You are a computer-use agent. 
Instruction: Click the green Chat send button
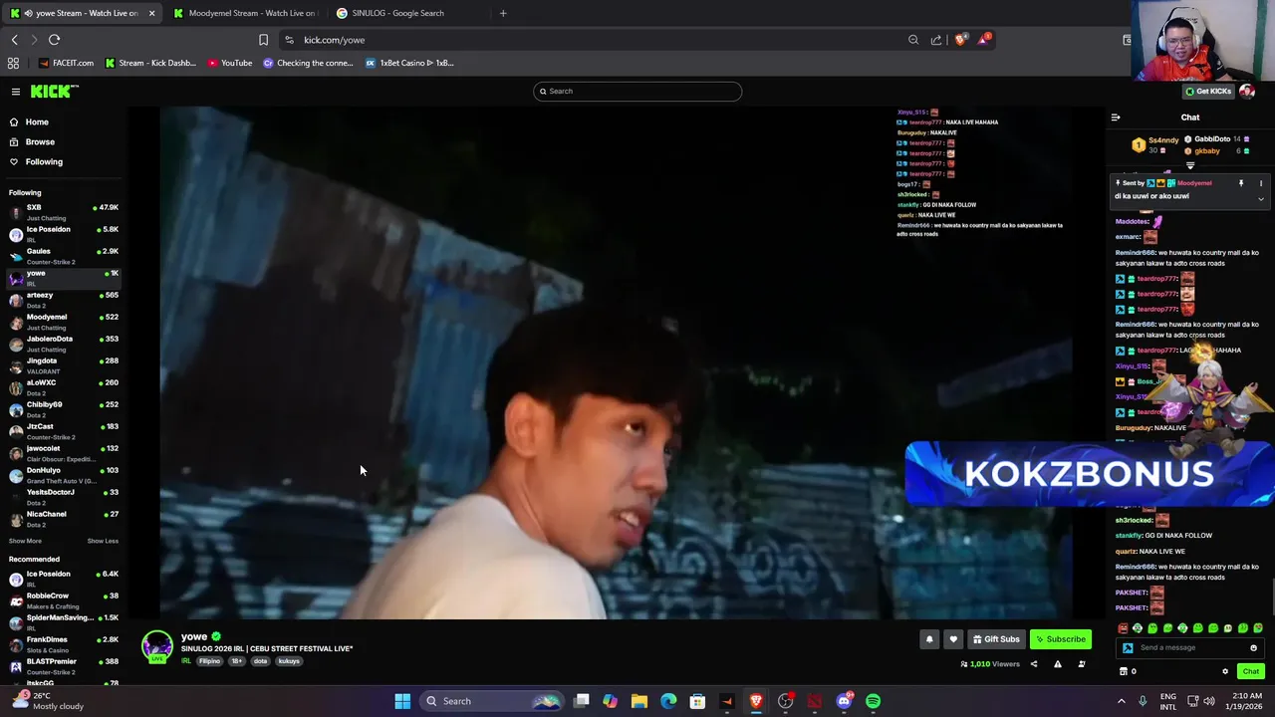pyautogui.click(x=1251, y=671)
